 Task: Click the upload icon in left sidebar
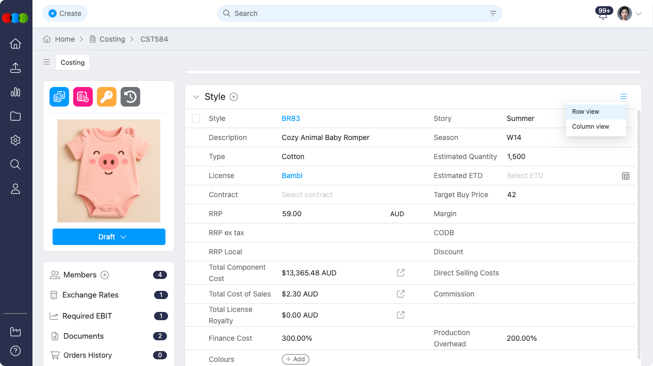coord(15,68)
